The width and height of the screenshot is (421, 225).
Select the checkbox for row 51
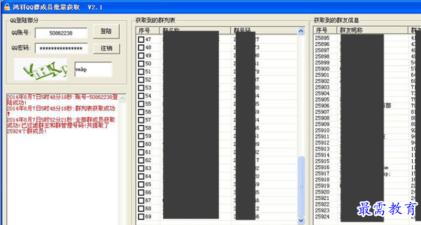141,72
